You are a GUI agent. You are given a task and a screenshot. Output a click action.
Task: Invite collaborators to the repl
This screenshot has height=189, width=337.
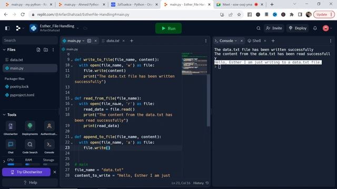click(274, 28)
